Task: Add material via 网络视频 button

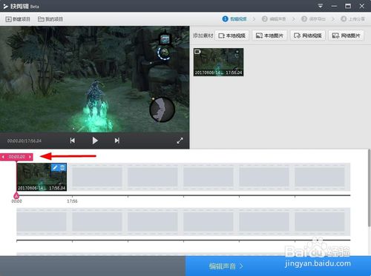Action: coord(308,36)
